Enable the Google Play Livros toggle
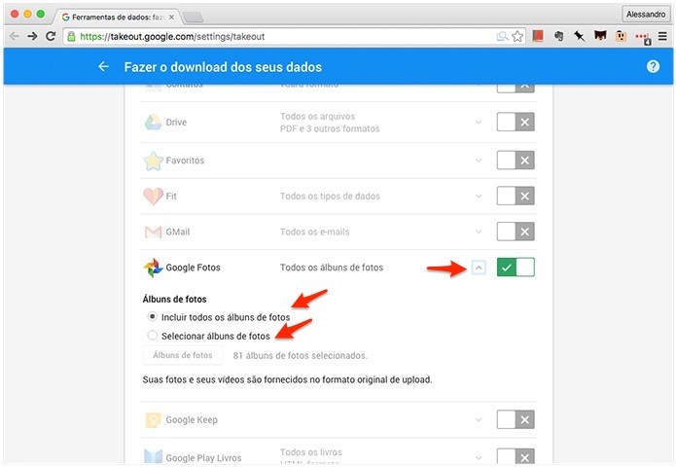 coord(516,456)
